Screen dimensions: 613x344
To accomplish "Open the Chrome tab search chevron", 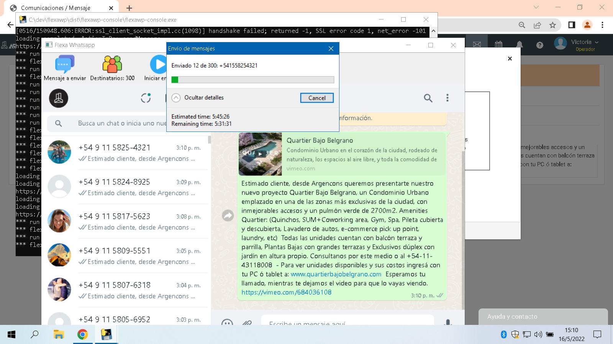I will pos(536,7).
